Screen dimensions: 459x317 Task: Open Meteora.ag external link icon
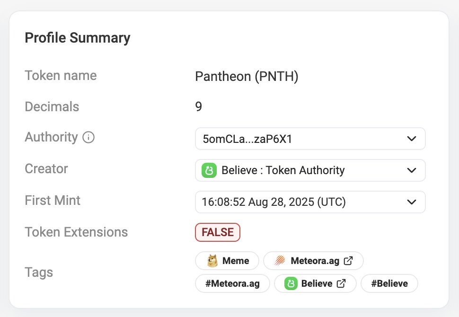(348, 261)
